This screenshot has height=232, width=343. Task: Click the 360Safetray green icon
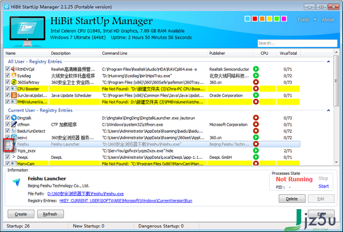point(14,82)
